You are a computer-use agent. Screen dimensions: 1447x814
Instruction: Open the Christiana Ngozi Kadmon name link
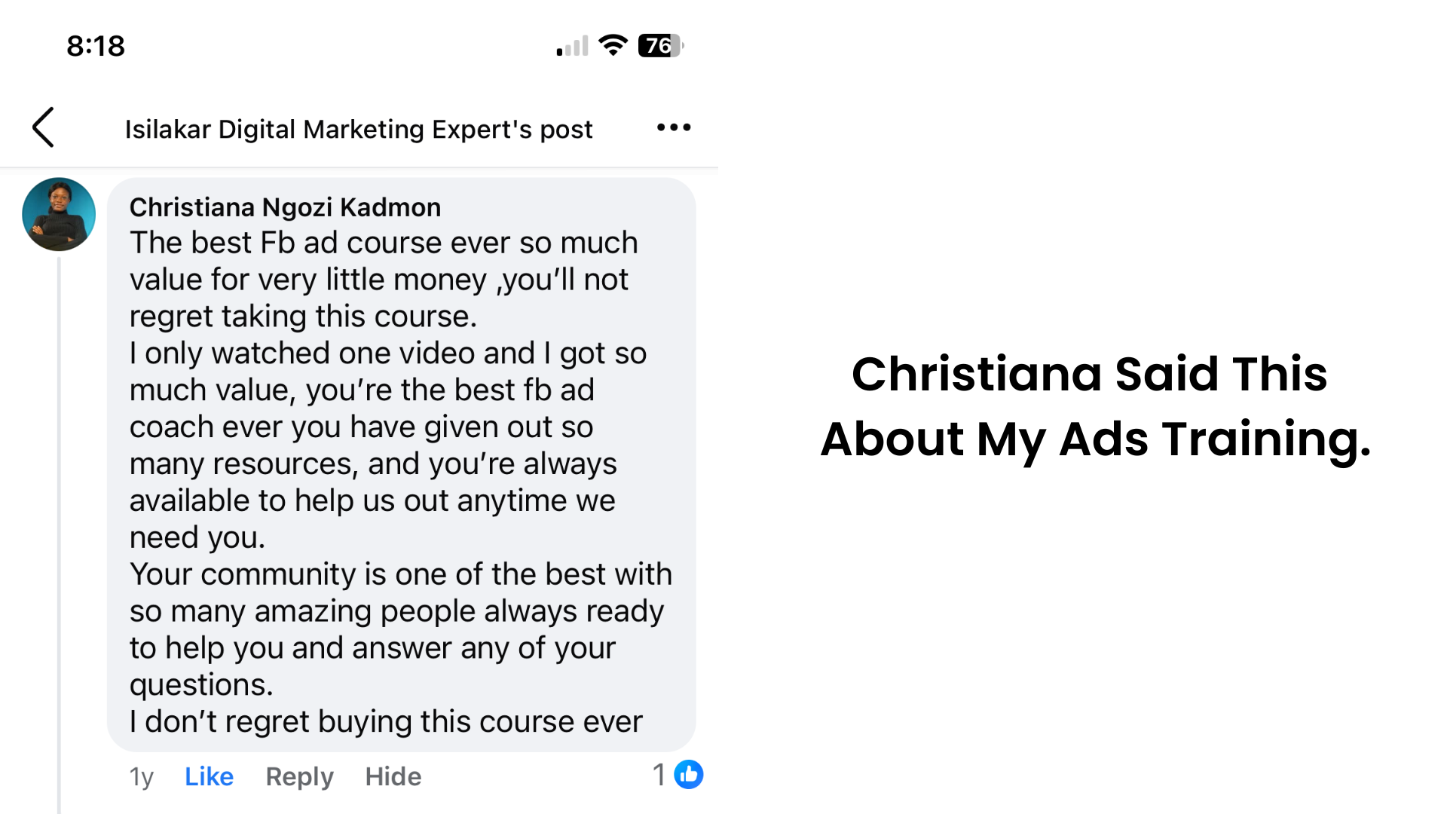[x=285, y=207]
